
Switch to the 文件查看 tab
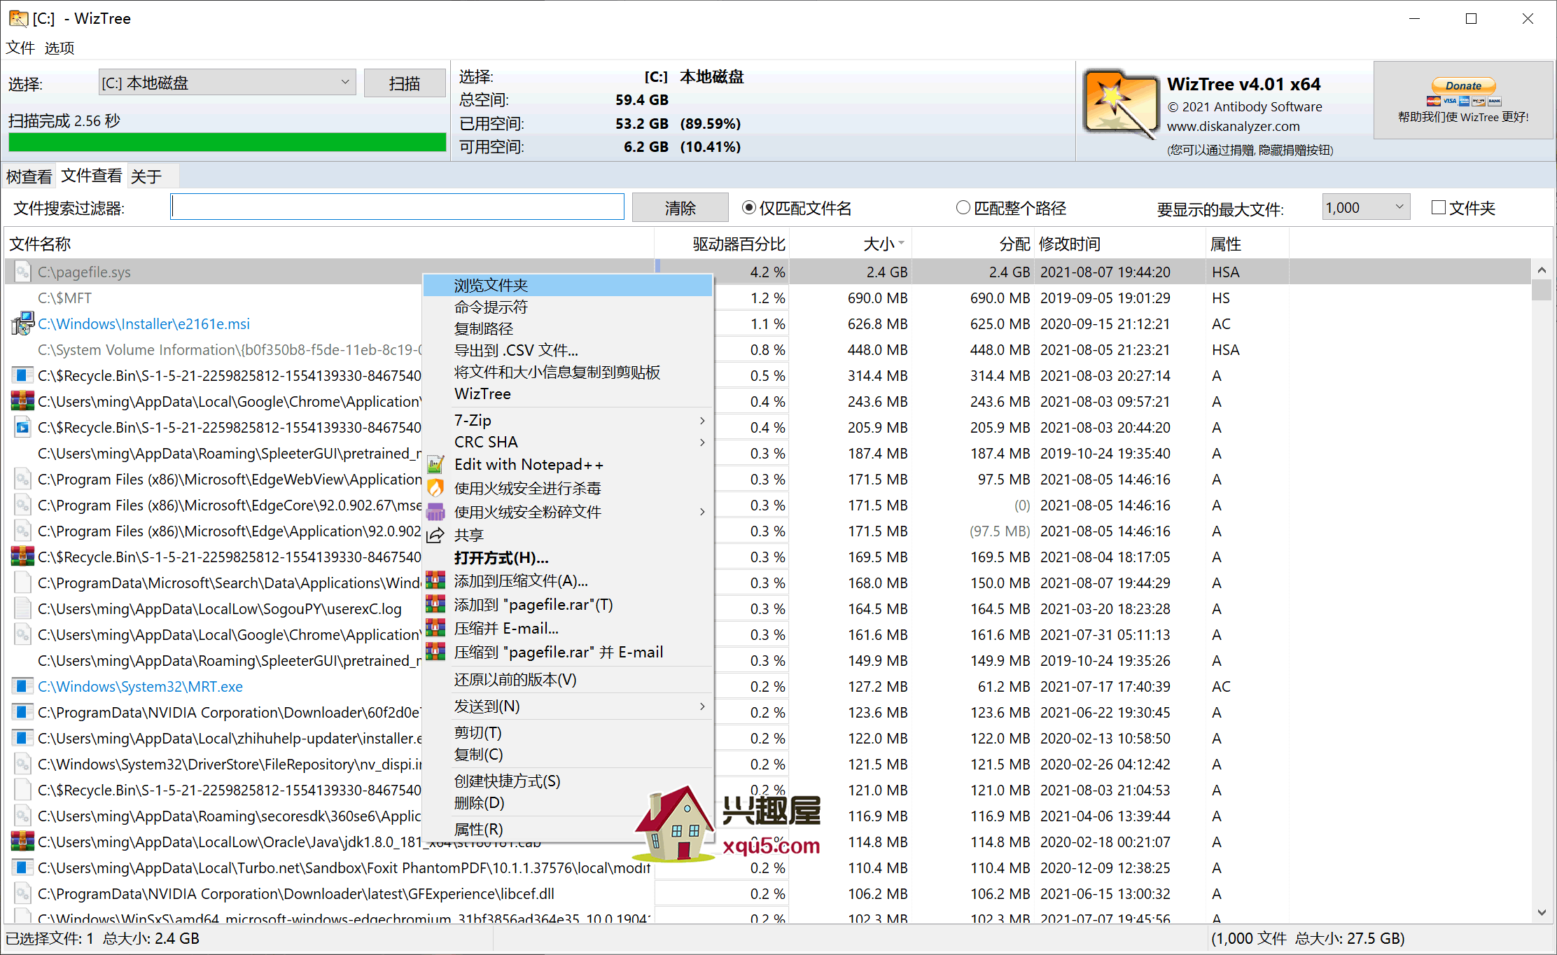click(x=91, y=175)
